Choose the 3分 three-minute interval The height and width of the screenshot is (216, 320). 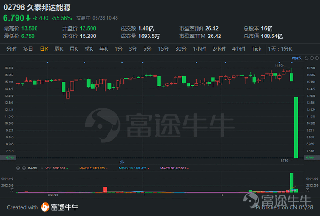tap(133, 49)
